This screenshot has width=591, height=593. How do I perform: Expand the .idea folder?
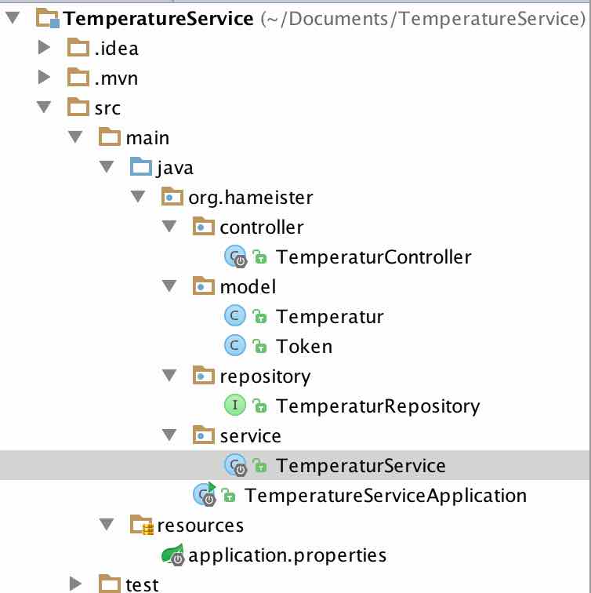[45, 49]
